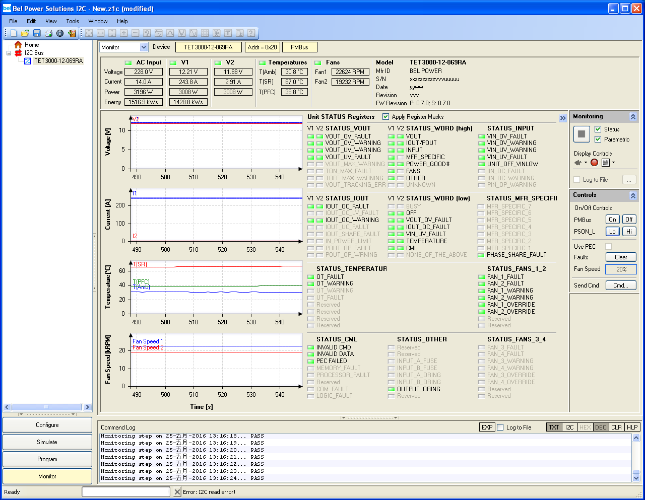Open the Window menu

pos(98,21)
